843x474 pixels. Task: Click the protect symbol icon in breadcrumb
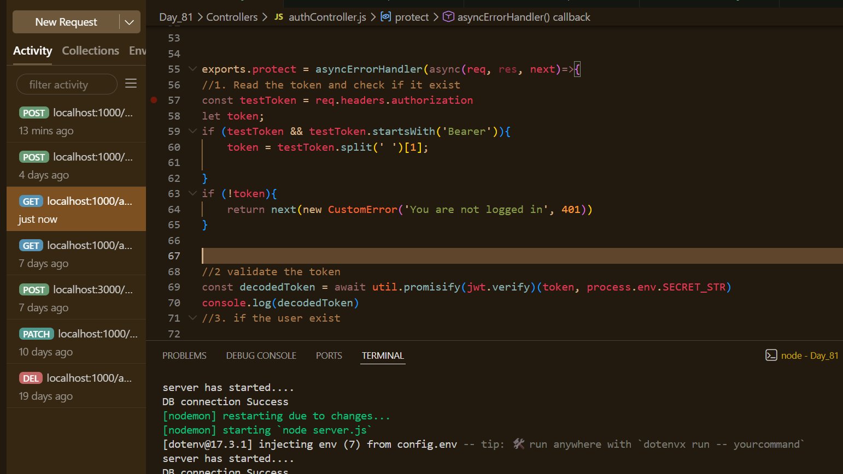coord(386,17)
